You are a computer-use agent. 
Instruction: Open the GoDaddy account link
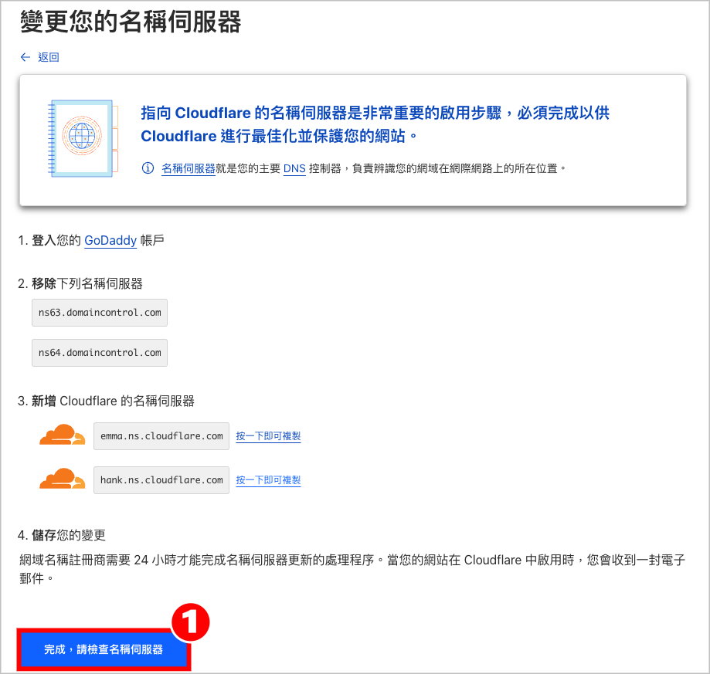click(x=110, y=240)
